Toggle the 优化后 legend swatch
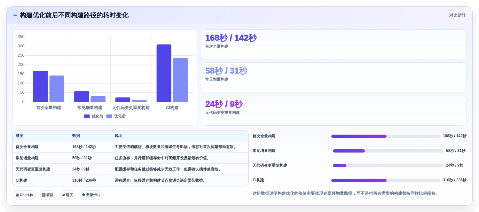The width and height of the screenshot is (479, 212). (109, 116)
